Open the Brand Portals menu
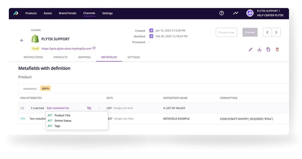Viewport: 302px width, 159px height. (68, 13)
